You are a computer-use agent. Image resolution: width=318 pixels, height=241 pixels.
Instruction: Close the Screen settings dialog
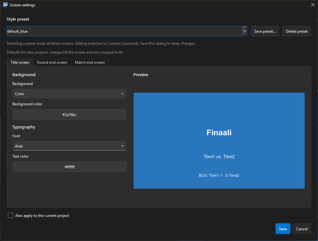click(x=313, y=5)
